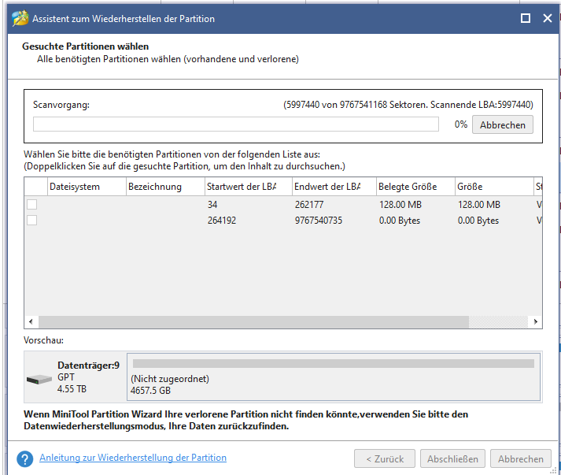Image resolution: width=561 pixels, height=475 pixels.
Task: Check the partition row starting at LBA 264192
Action: point(31,221)
